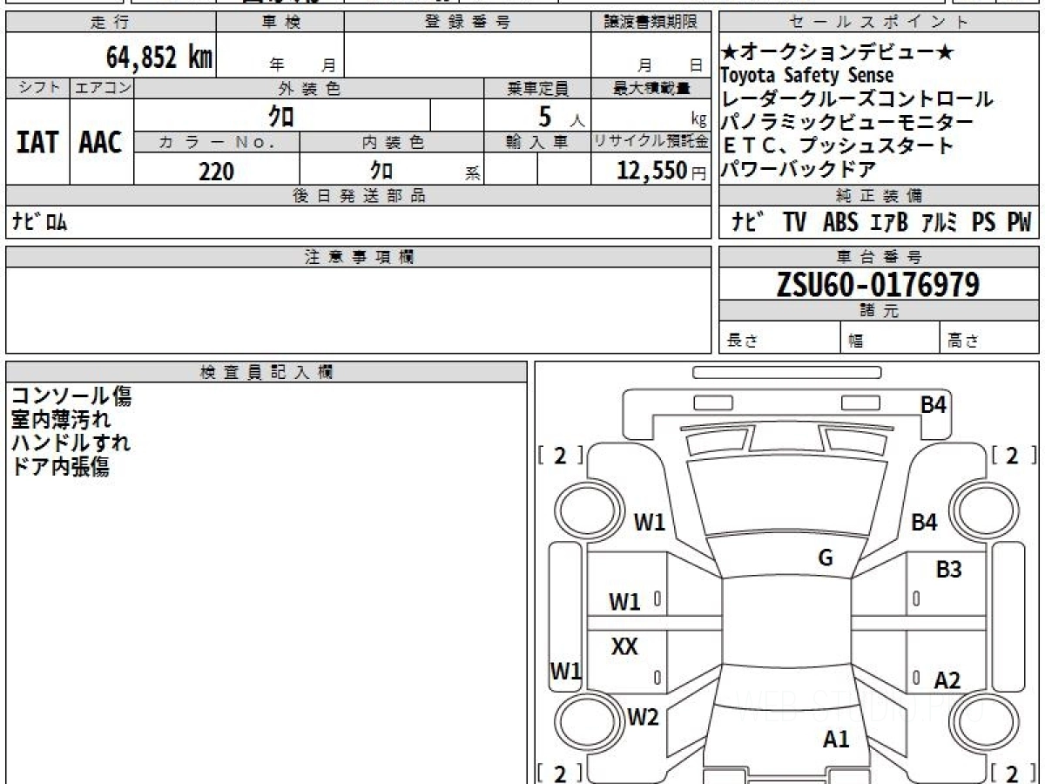Click the 高さ label
The image size is (1045, 784).
point(962,341)
